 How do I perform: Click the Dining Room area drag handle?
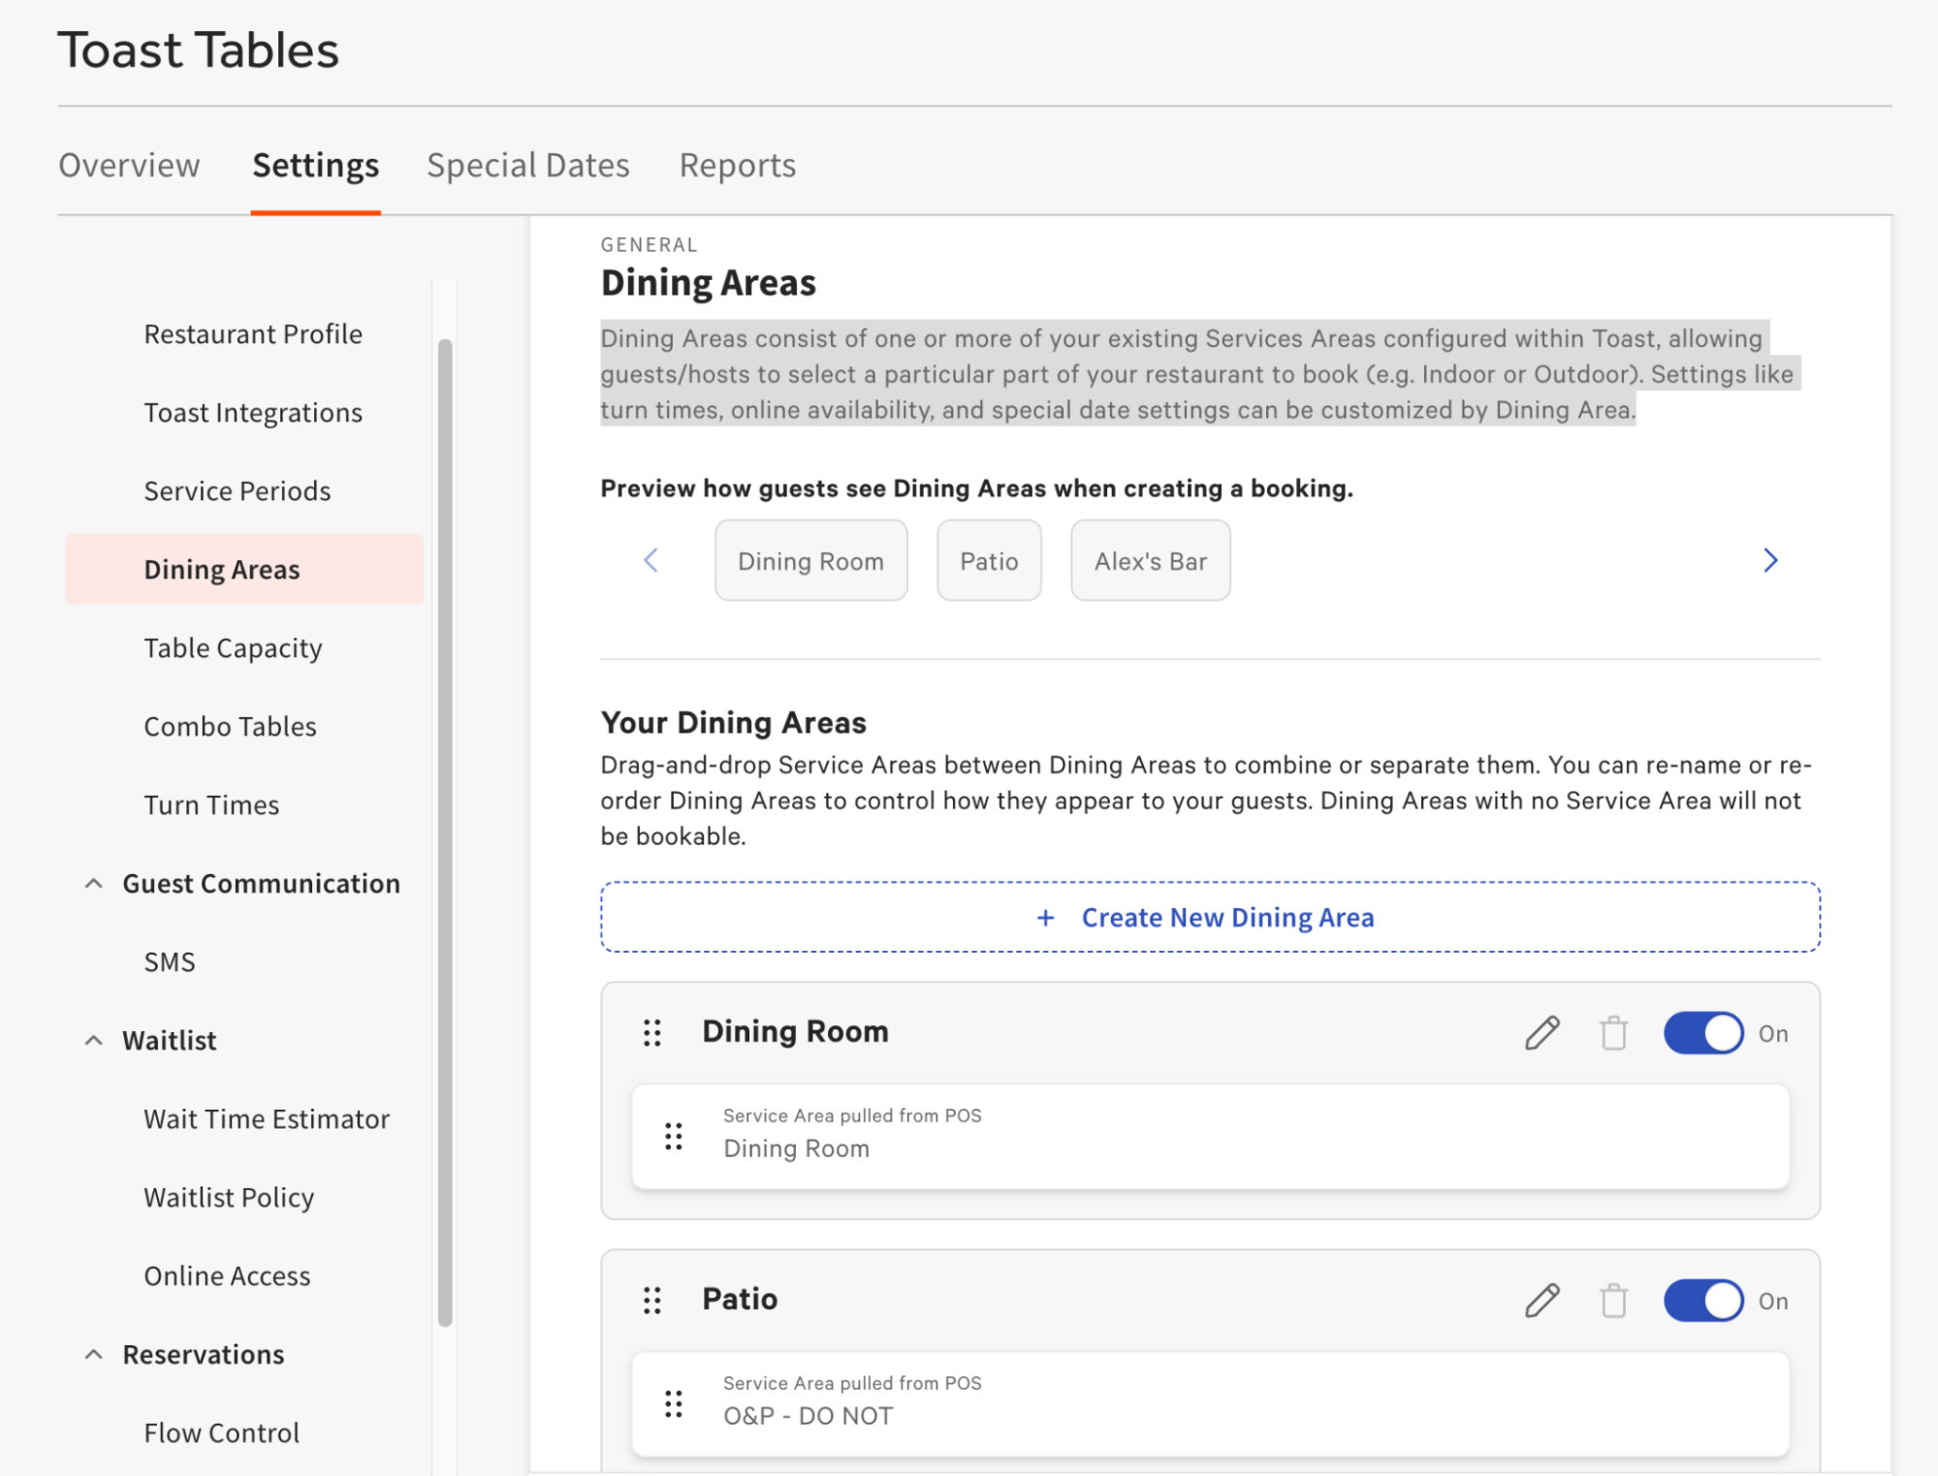pos(652,1033)
